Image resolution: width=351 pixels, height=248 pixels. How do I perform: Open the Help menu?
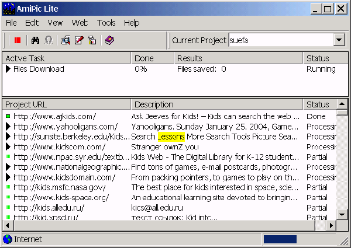(x=132, y=23)
